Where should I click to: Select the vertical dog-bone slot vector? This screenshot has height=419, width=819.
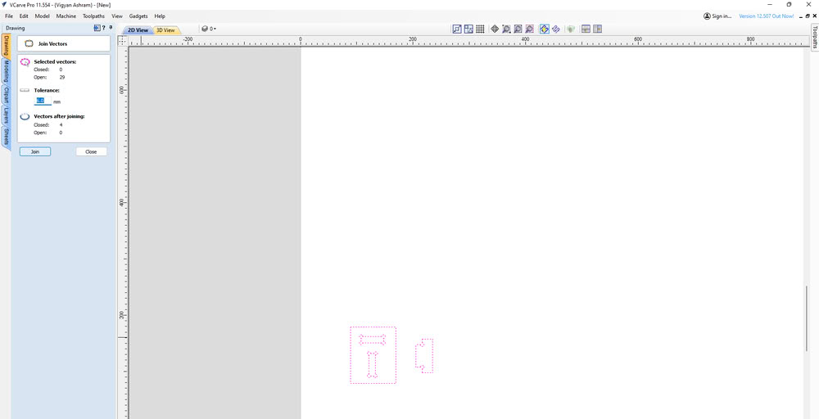tap(372, 365)
